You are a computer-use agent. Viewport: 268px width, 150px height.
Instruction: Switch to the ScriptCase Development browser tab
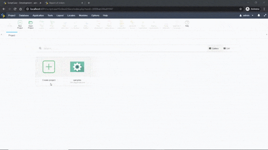point(22,3)
